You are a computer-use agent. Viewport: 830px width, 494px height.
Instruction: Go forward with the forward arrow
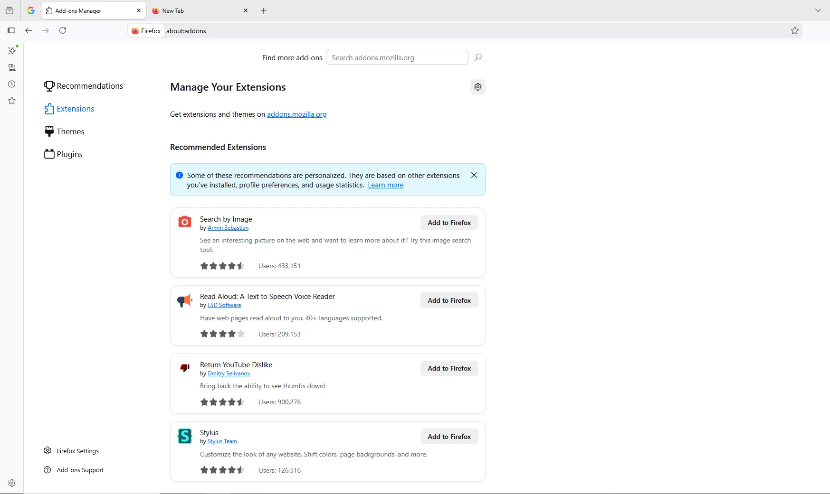[46, 30]
